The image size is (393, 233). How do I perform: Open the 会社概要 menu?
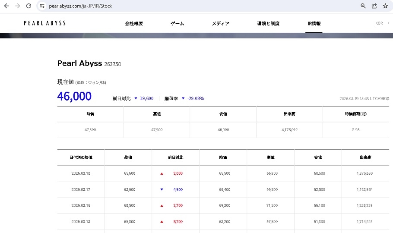point(134,24)
